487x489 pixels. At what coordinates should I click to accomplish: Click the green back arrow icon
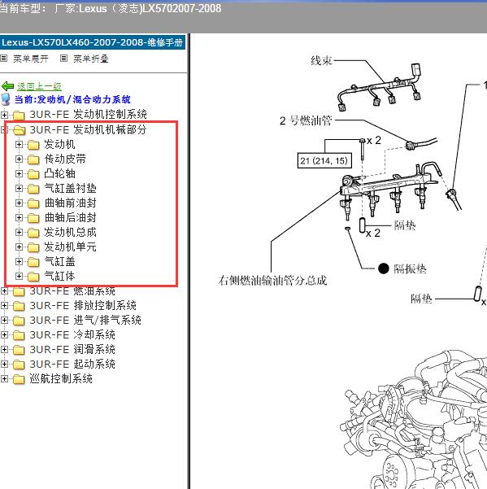point(7,86)
